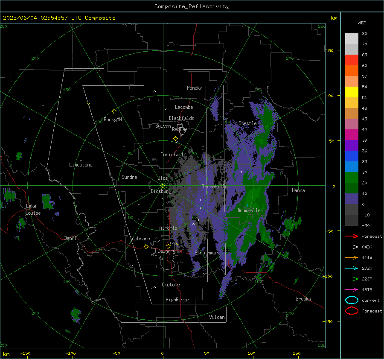Viewport: 384px width, 359px height.
Task: Click the yellow diamond marker below Cochrane
Action: [146, 246]
